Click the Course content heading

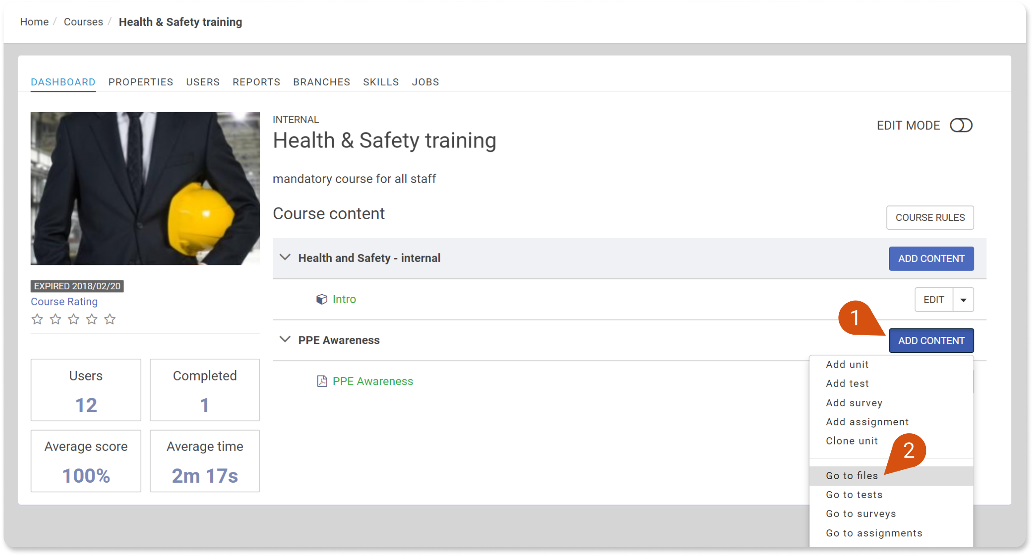[328, 214]
